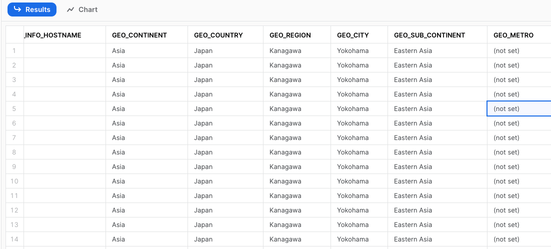Screen dimensions: 551x249
Task: Click the GEO_CONTINENT column header
Action: click(147, 35)
